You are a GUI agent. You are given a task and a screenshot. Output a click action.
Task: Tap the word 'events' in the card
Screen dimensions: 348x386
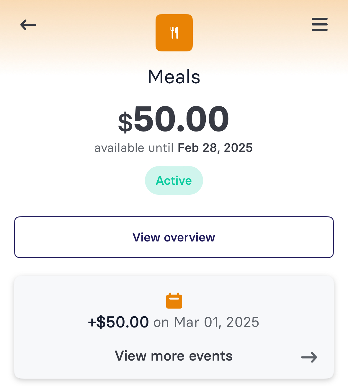point(211,356)
